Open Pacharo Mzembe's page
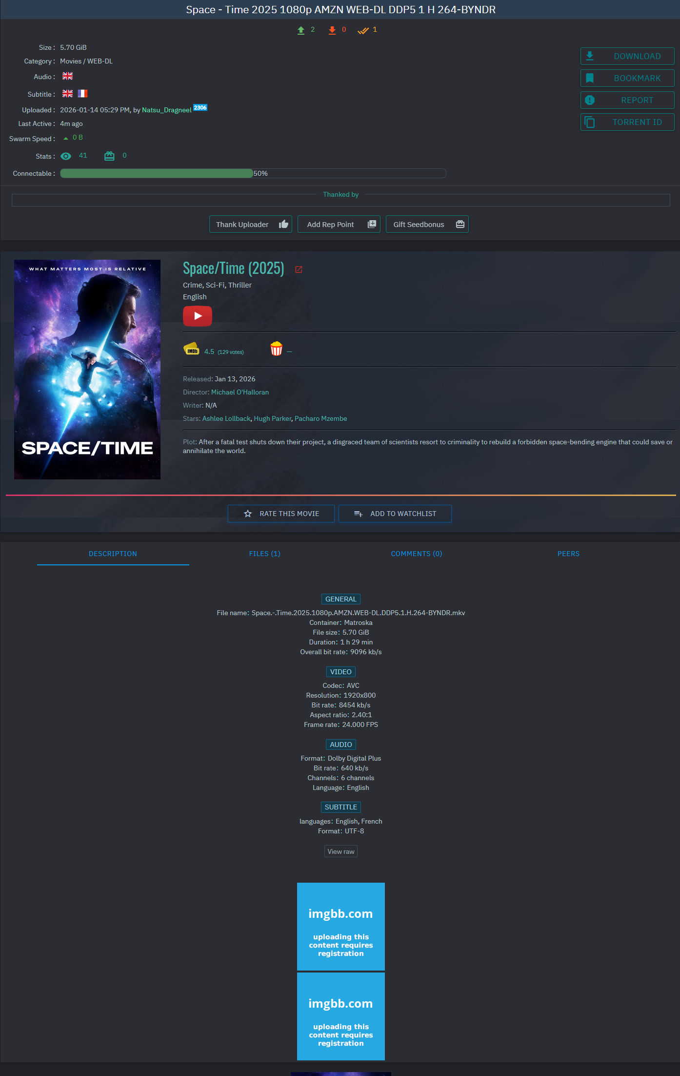The width and height of the screenshot is (680, 1076). [x=321, y=418]
